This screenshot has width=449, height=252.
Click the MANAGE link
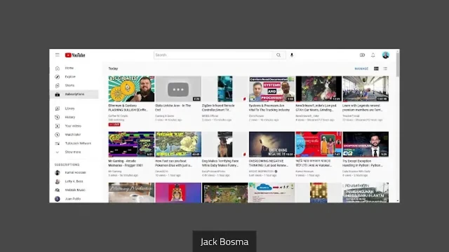point(361,69)
